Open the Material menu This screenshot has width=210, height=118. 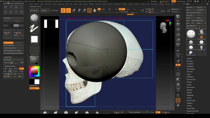coord(98,4)
